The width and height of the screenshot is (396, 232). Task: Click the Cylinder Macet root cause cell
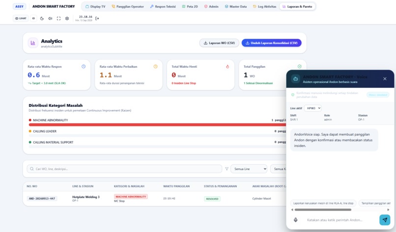pos(262,199)
